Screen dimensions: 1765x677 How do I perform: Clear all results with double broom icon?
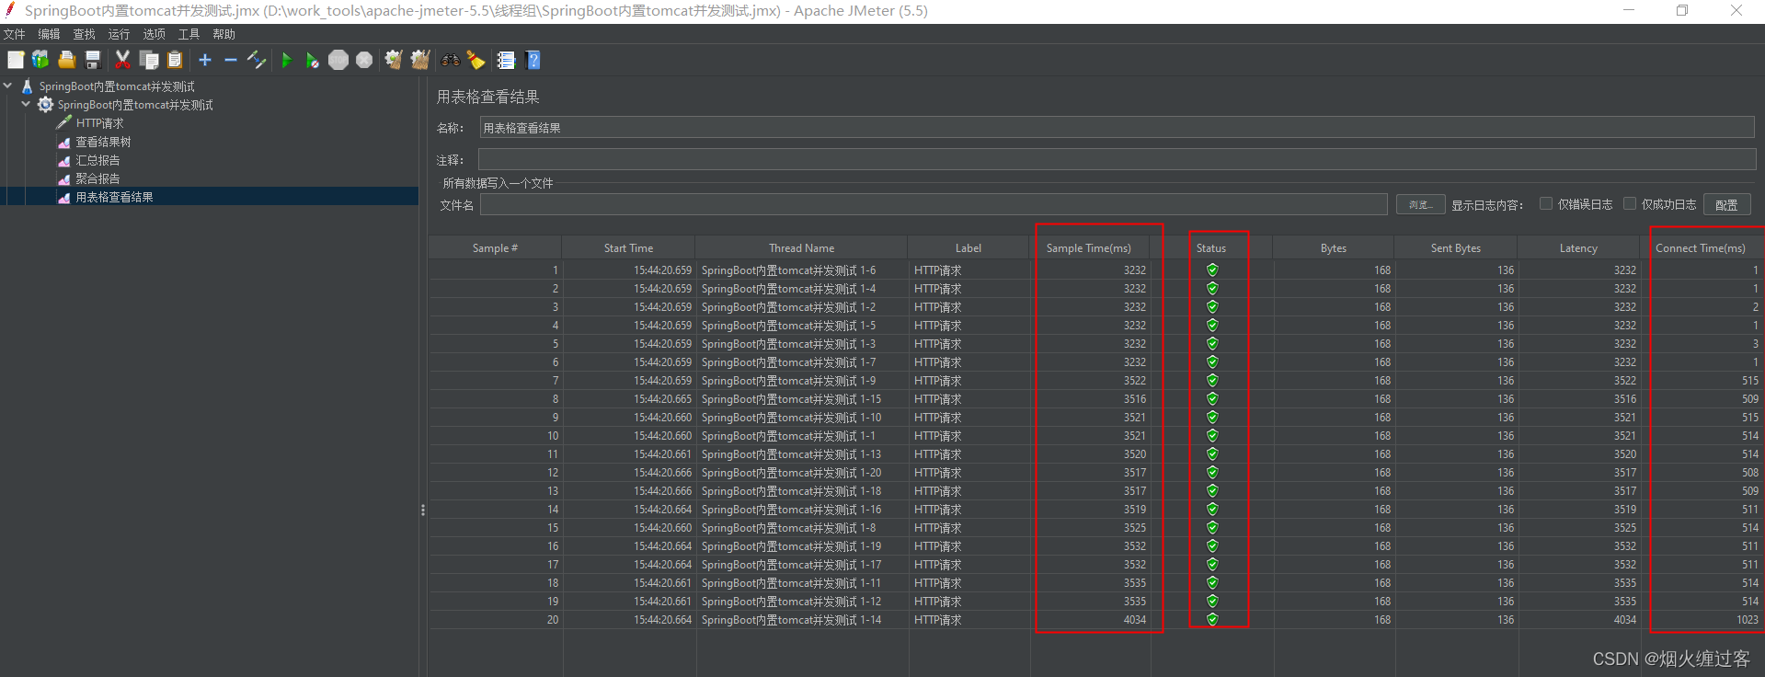coord(420,60)
